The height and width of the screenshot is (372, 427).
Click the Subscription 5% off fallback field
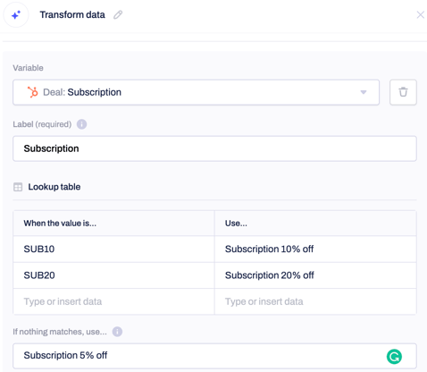point(214,356)
